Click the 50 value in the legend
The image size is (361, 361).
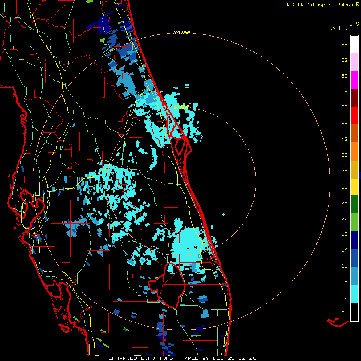[x=345, y=107]
